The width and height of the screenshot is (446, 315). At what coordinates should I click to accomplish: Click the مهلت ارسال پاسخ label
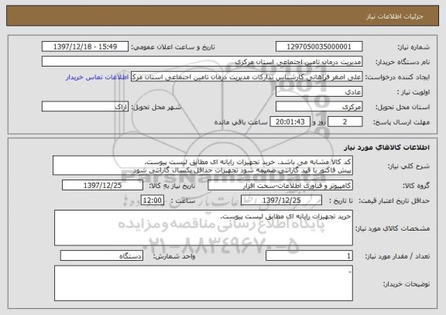401,122
